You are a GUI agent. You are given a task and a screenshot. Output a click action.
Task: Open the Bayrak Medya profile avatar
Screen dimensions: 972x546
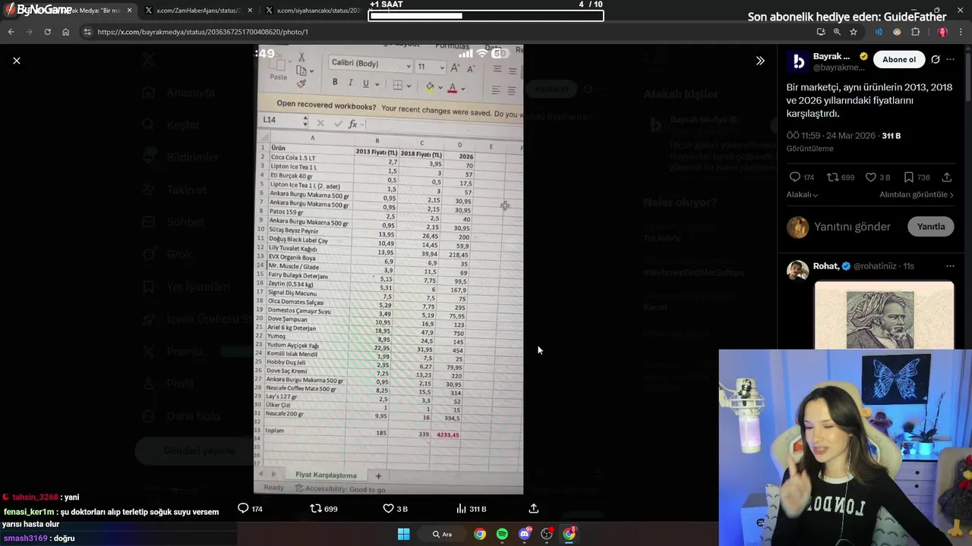click(797, 61)
